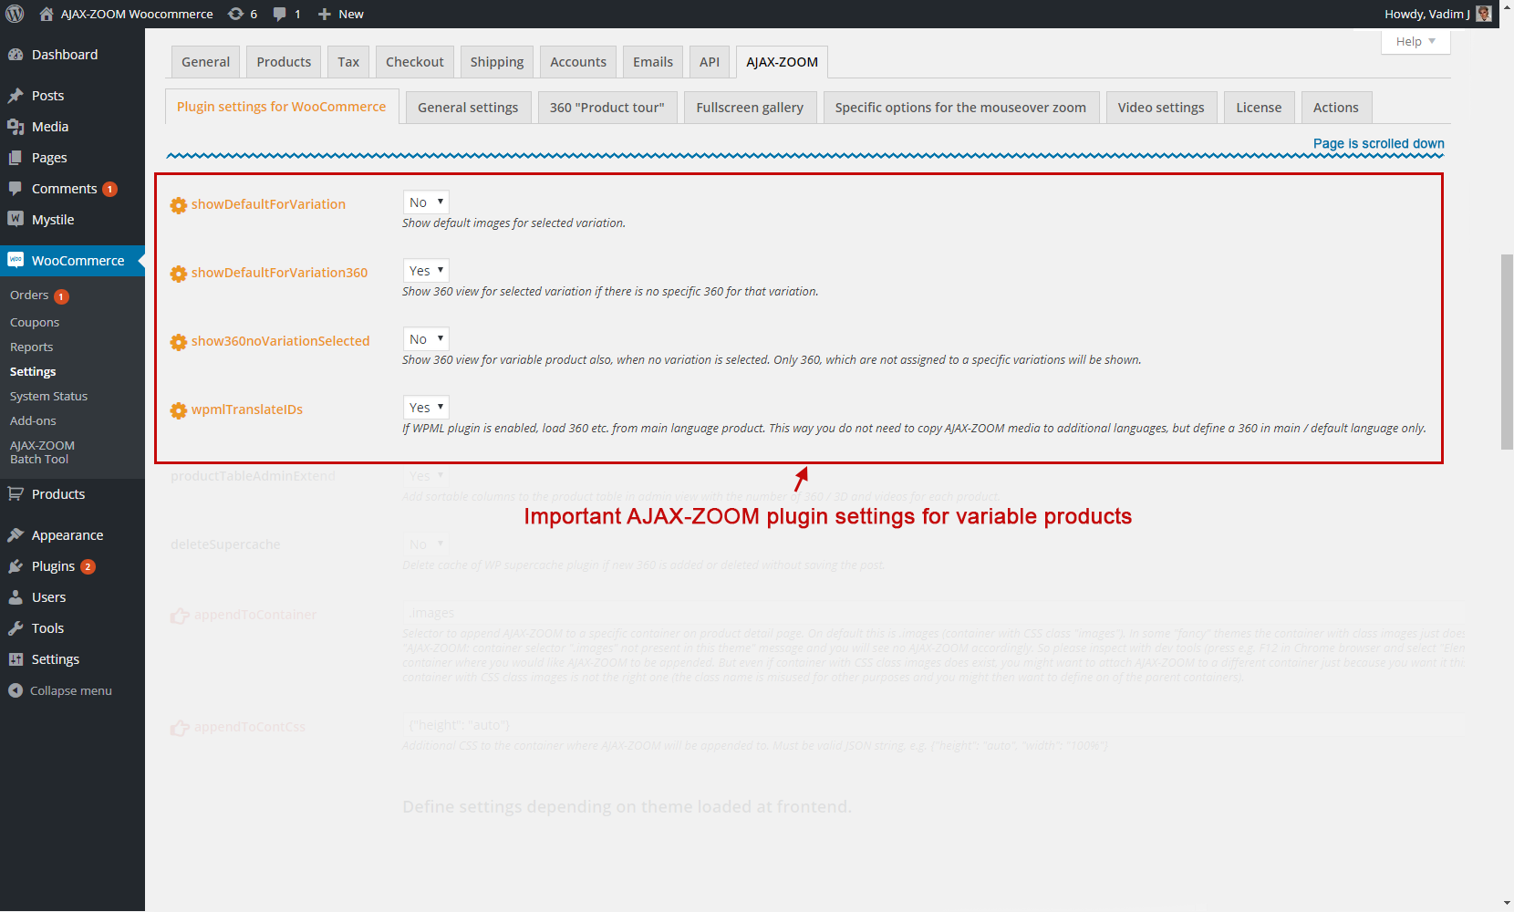Click gear icon beside showDefaultForVariation360

pos(179,274)
